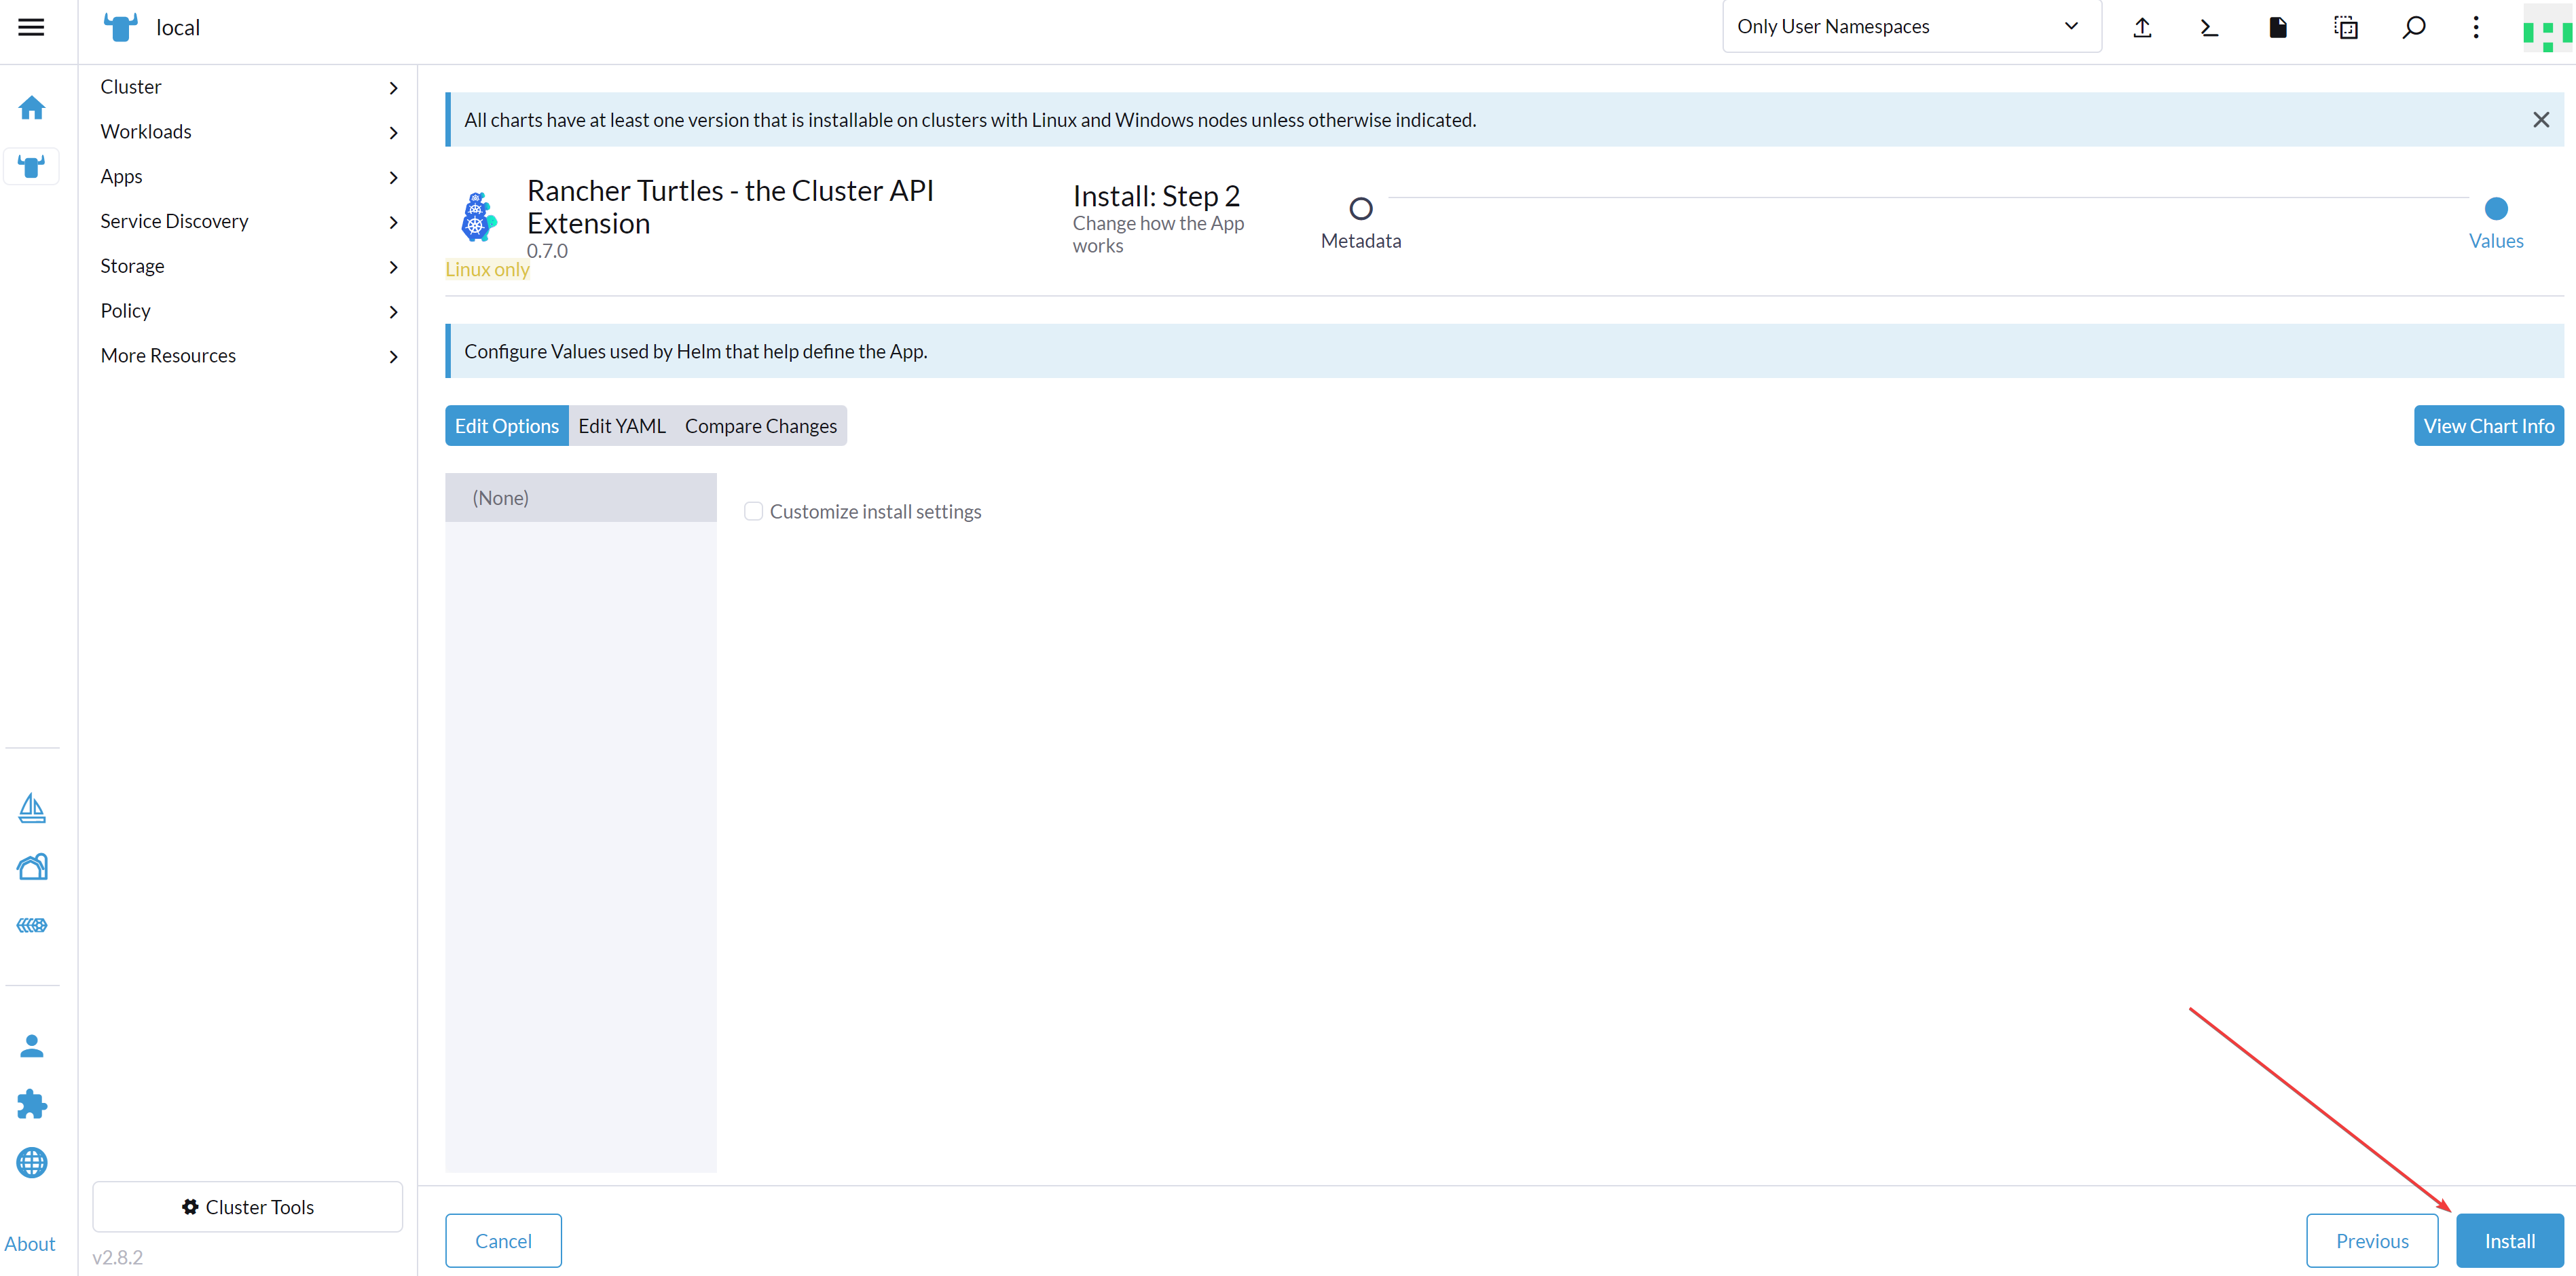The height and width of the screenshot is (1276, 2576).
Task: Open the user avatar menu
Action: 2547,29
